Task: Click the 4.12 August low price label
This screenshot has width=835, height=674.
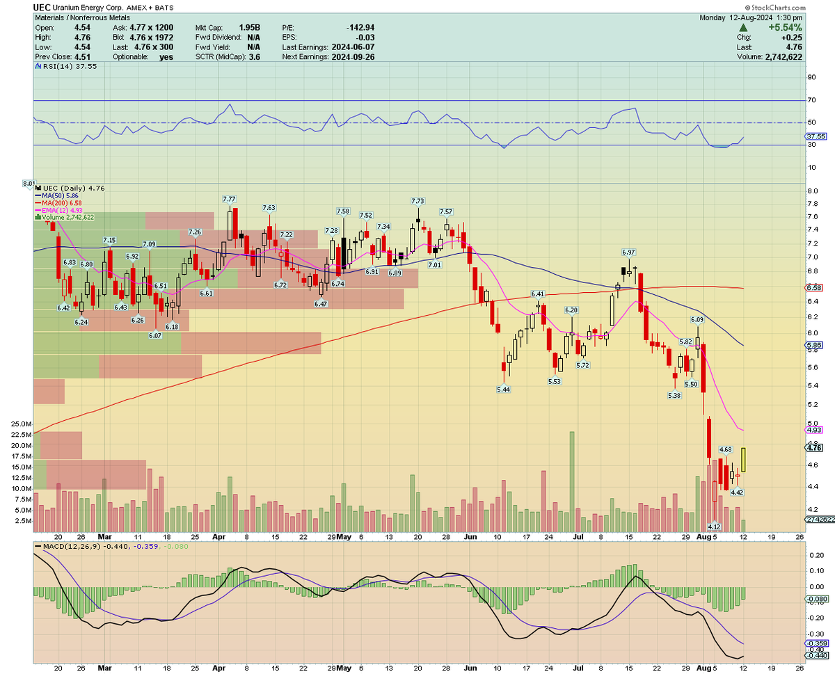Action: pyautogui.click(x=714, y=527)
